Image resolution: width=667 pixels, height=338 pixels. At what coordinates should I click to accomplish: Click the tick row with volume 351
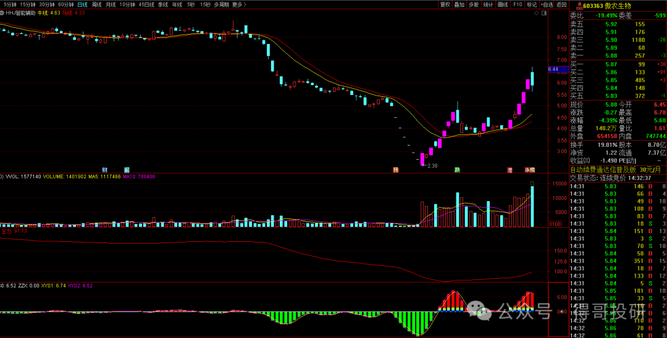[618, 261]
